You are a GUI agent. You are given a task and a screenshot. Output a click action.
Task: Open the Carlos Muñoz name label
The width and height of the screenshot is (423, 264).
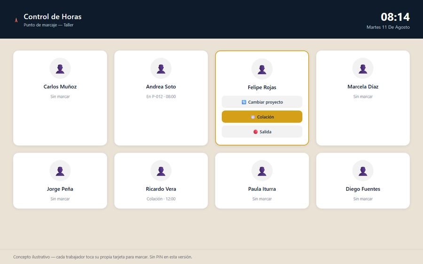tap(60, 86)
